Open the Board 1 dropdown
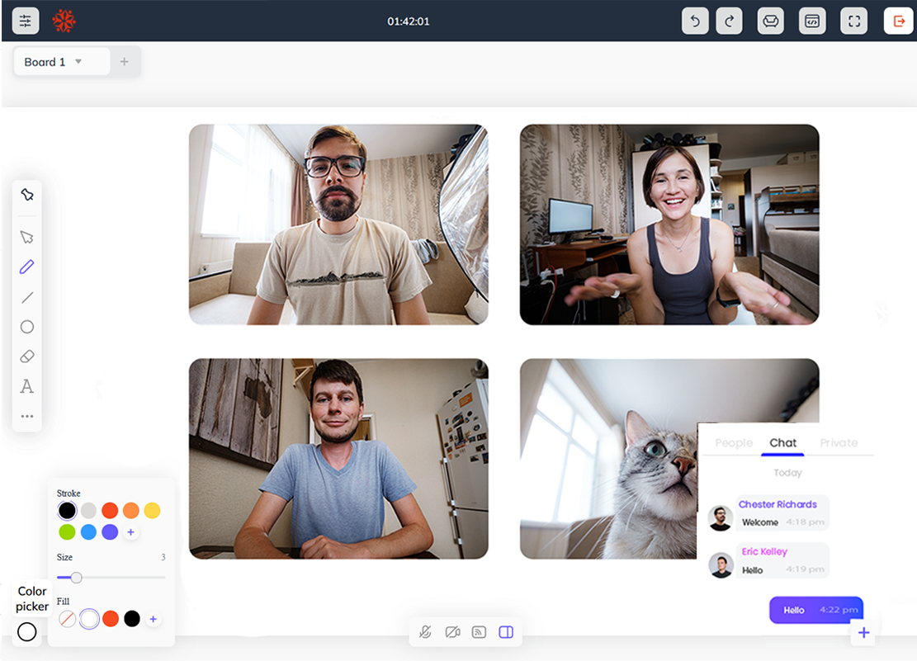Image resolution: width=917 pixels, height=661 pixels. pos(78,62)
